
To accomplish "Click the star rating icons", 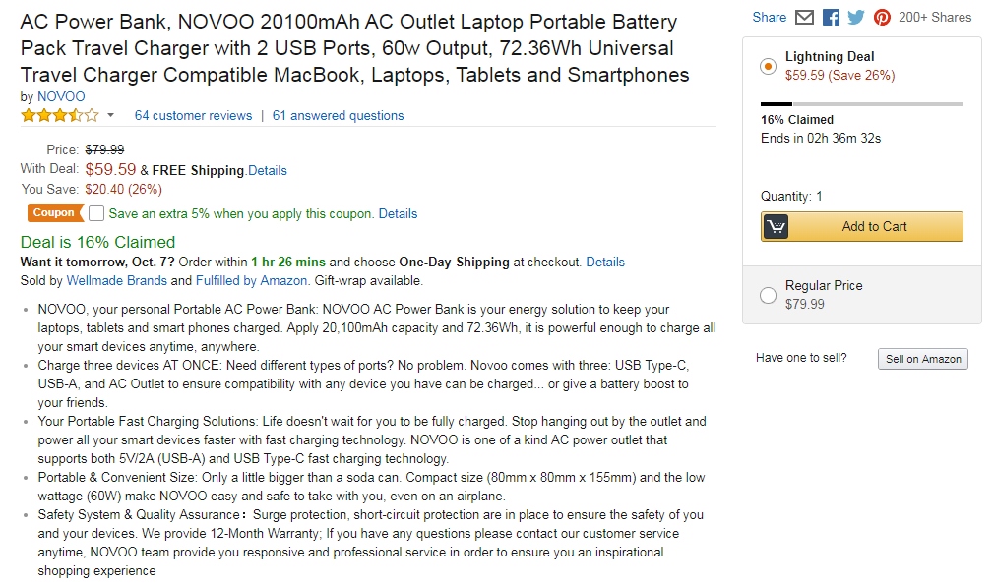I will click(60, 115).
